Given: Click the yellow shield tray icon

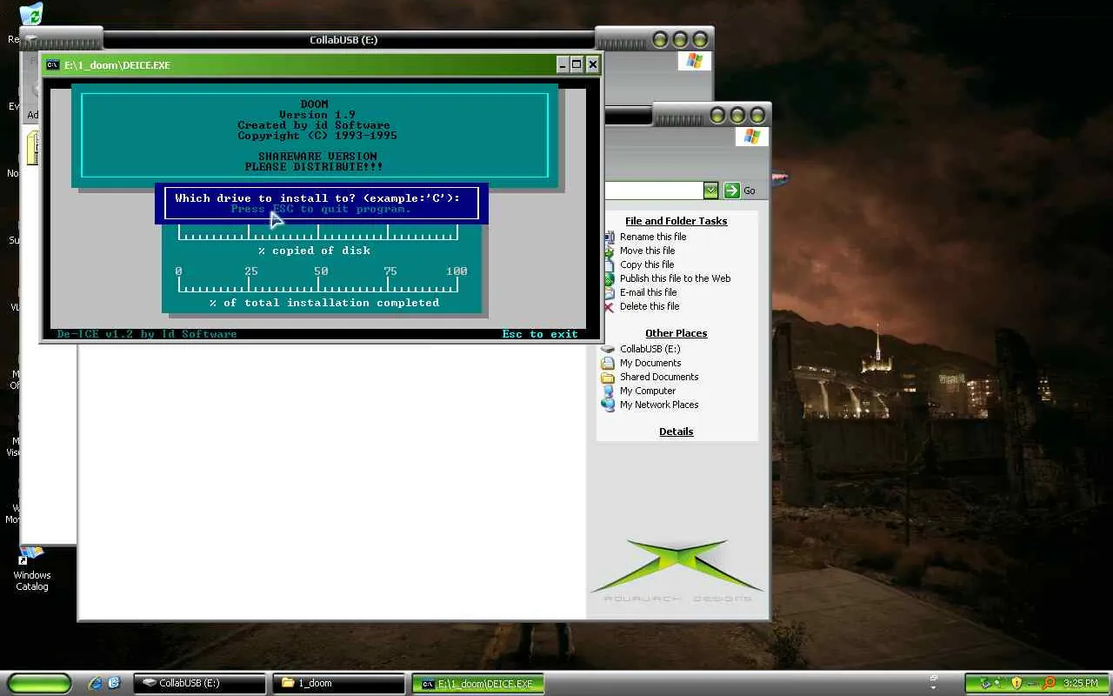Looking at the screenshot, I should tap(1016, 683).
